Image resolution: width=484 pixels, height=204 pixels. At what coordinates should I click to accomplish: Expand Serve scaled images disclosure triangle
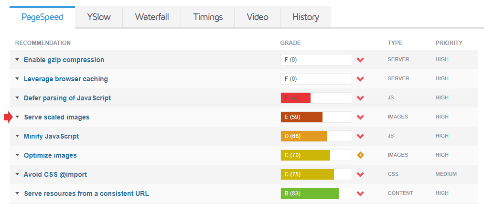[17, 117]
